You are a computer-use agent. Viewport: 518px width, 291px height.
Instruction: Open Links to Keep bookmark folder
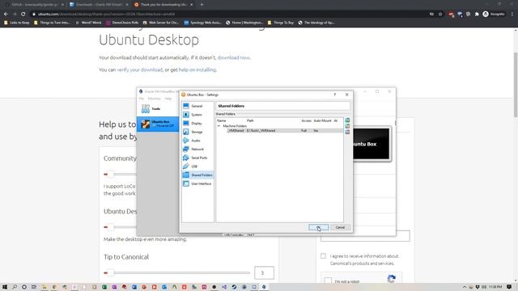pos(16,23)
